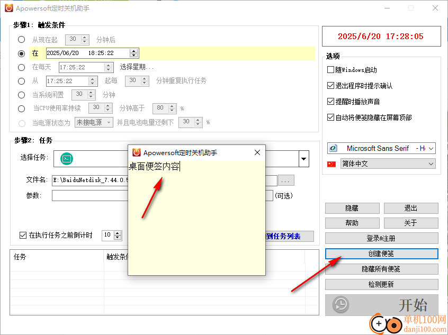Click the CPU 80 percent spinner
448x335 pixels.
pyautogui.click(x=172, y=108)
